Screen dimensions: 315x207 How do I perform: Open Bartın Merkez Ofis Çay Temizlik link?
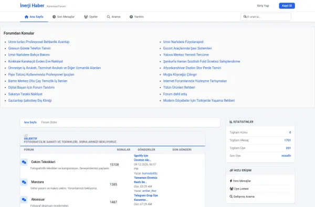(38, 81)
